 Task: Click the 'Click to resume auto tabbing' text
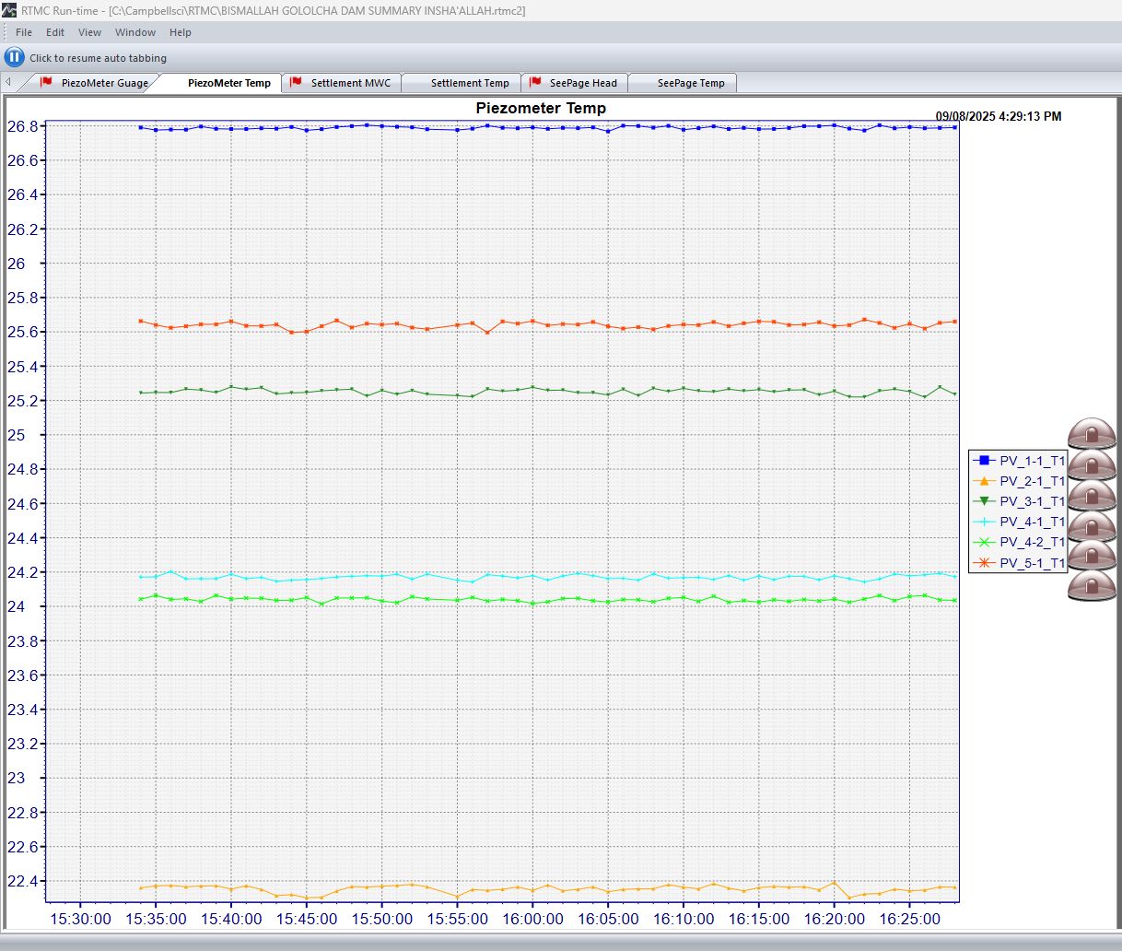98,58
